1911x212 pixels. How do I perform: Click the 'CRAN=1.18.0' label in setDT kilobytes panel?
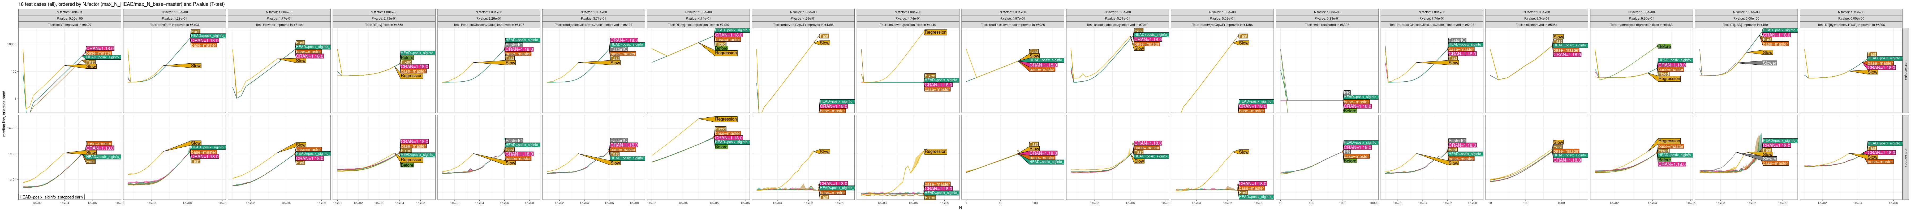coord(100,48)
